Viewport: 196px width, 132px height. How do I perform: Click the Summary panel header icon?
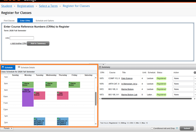pos(100,67)
